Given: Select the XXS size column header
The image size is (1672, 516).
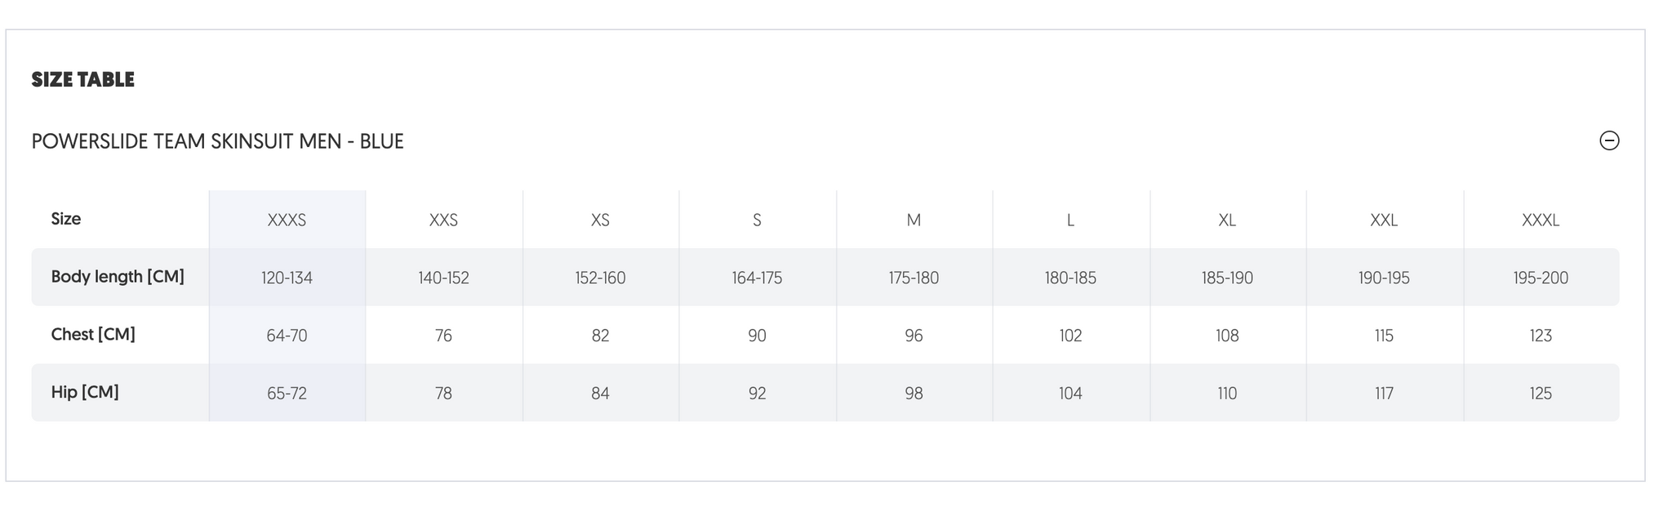Looking at the screenshot, I should 443,220.
